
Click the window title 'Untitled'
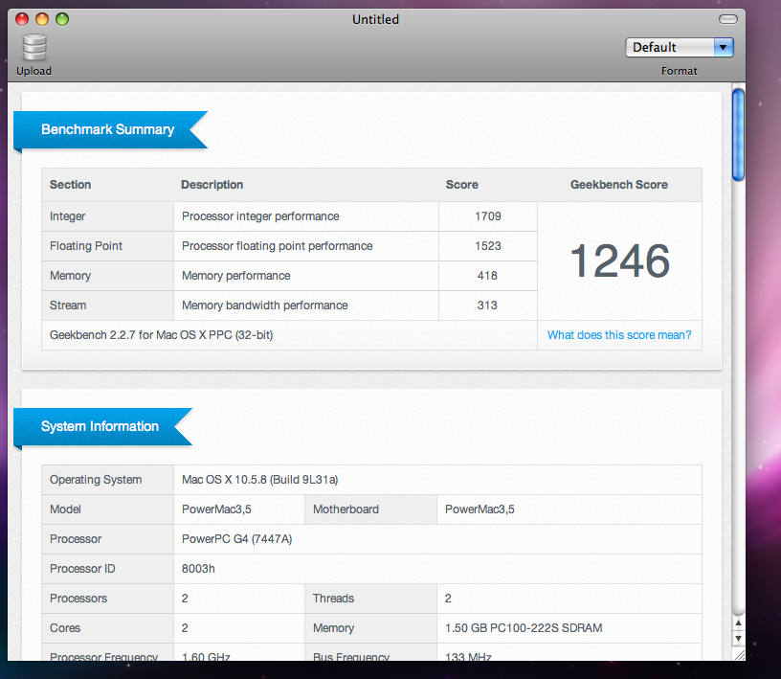coord(375,19)
